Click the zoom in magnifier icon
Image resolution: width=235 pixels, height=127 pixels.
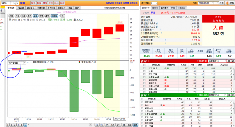click(102, 125)
